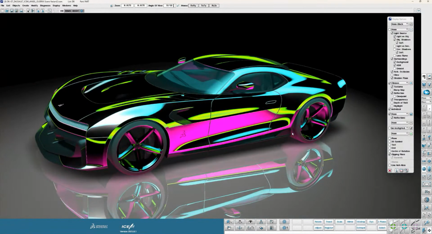Click the Cut scissors toolbar icon
This screenshot has width=432, height=234.
(33, 11)
